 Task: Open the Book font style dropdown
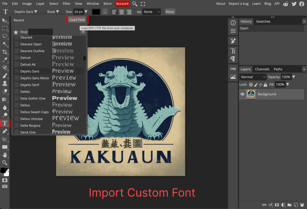click(x=53, y=12)
